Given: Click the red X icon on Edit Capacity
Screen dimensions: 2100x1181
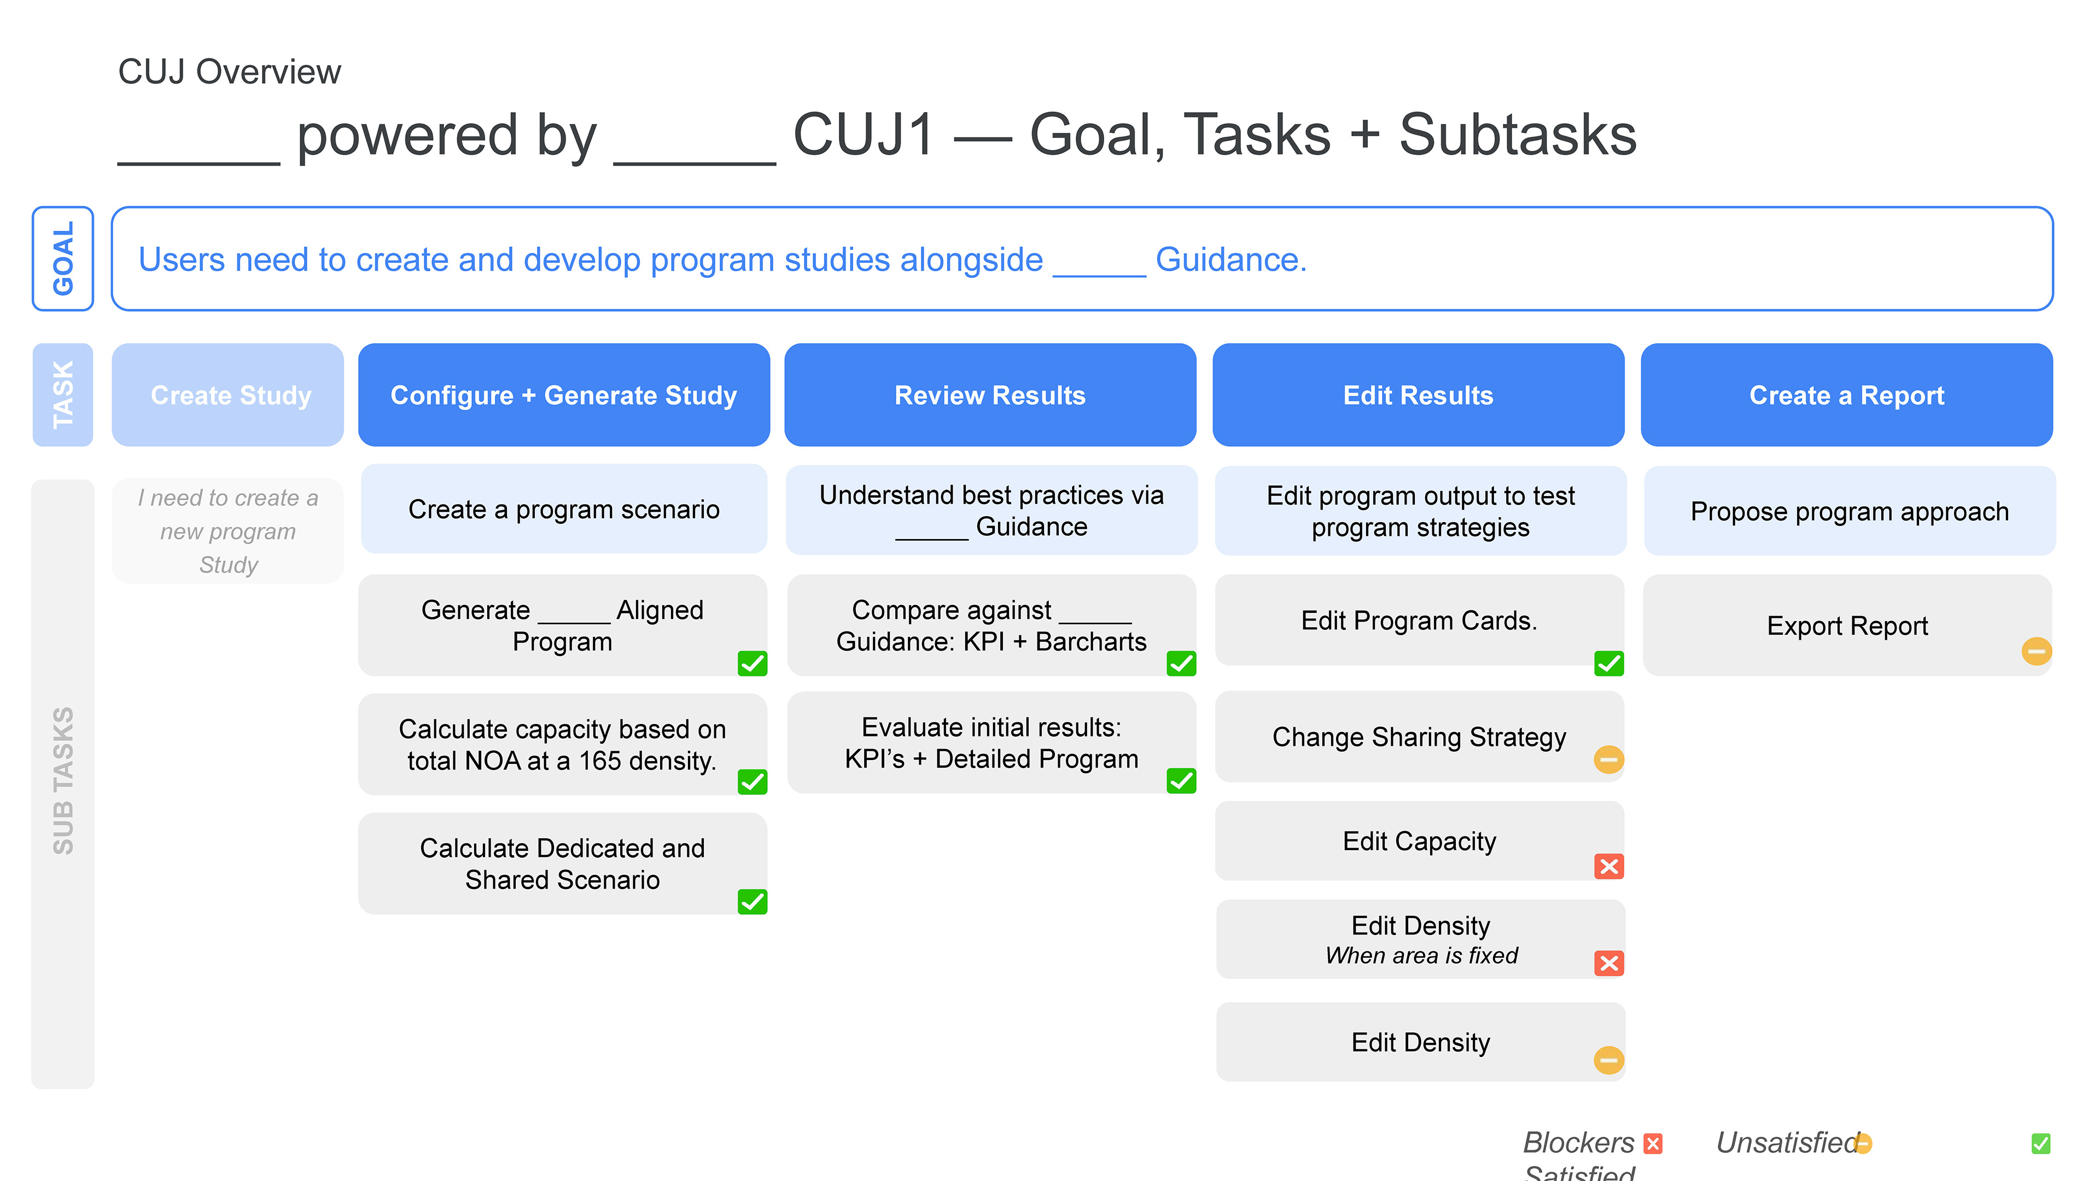Looking at the screenshot, I should pyautogui.click(x=1608, y=866).
